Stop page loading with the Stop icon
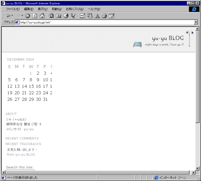The image size is (201, 181). click(27, 16)
